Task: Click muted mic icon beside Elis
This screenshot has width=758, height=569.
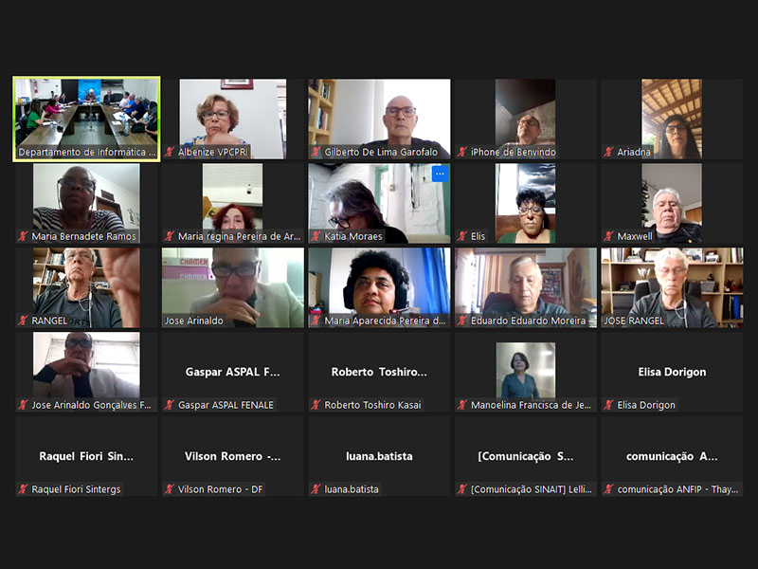Action: [462, 236]
